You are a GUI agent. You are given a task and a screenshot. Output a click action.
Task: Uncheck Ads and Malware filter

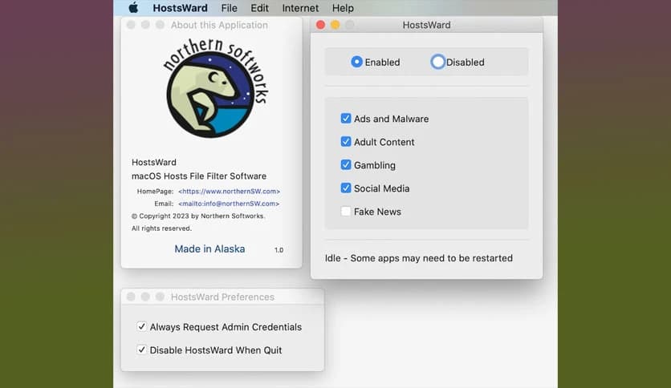coord(346,119)
